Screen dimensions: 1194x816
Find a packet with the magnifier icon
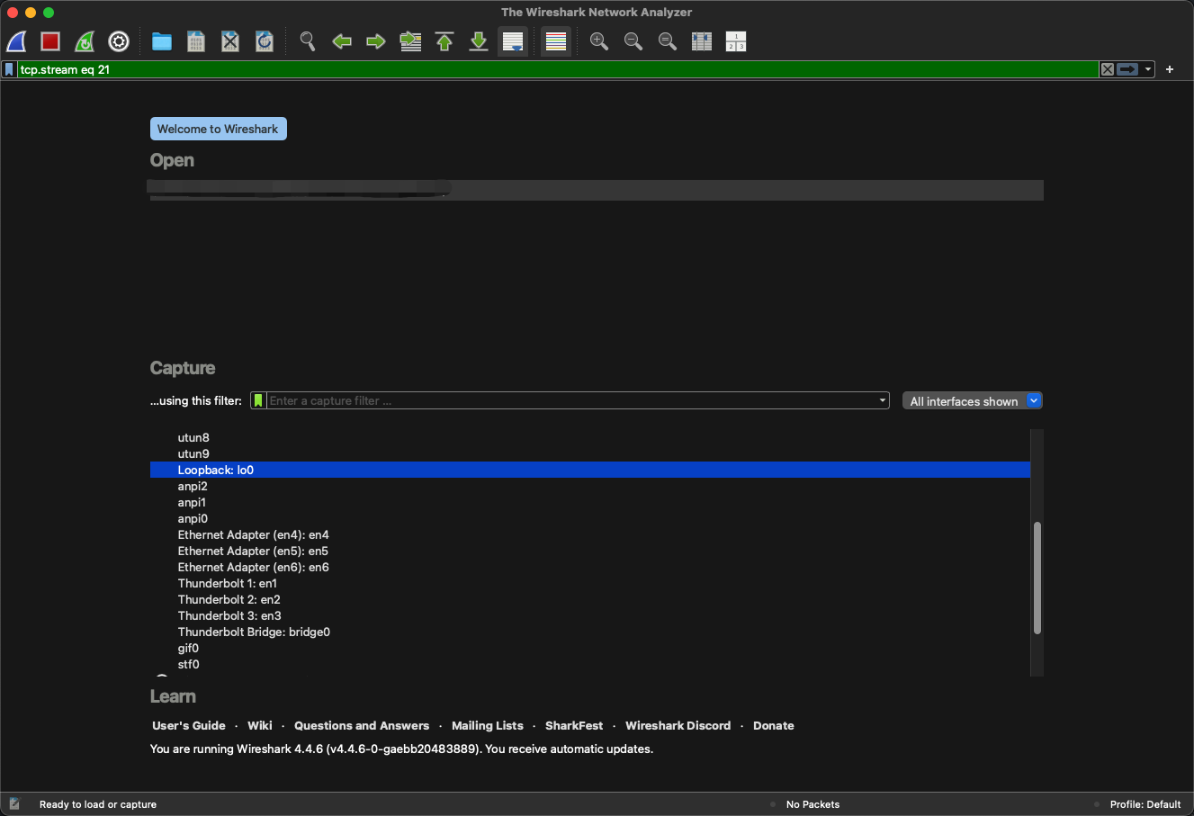(308, 41)
